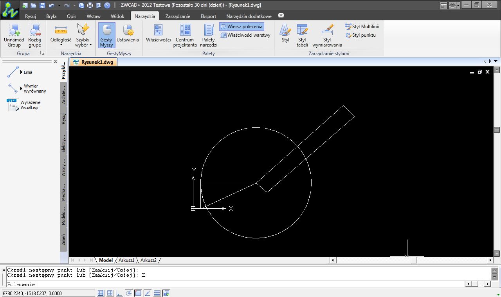Click the blue Help question mark icon
The image size is (501, 297).
(x=107, y=5)
